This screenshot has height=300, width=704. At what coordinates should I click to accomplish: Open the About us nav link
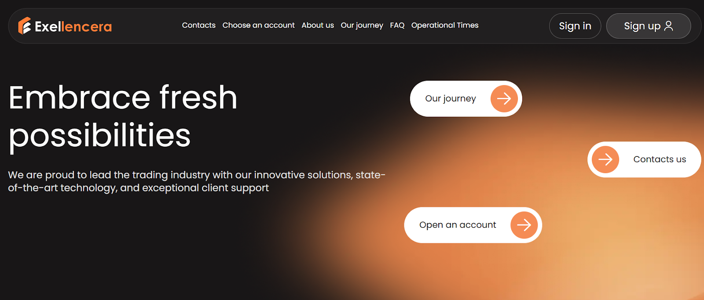[x=318, y=25]
